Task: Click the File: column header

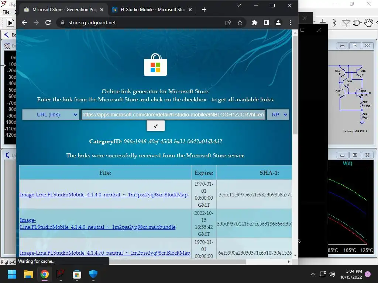Action: (105, 172)
